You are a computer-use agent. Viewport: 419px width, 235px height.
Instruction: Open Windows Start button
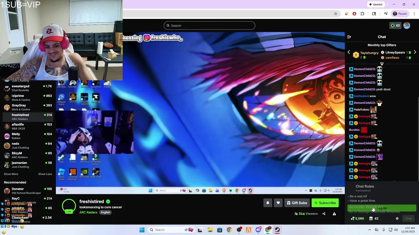point(142,230)
